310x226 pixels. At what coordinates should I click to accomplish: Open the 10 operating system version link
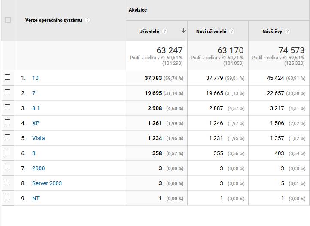pos(35,78)
